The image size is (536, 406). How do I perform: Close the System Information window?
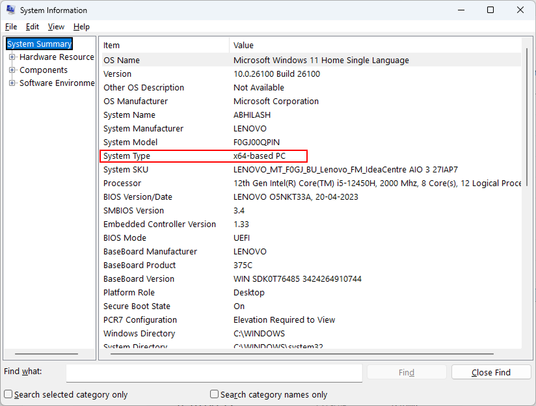520,10
